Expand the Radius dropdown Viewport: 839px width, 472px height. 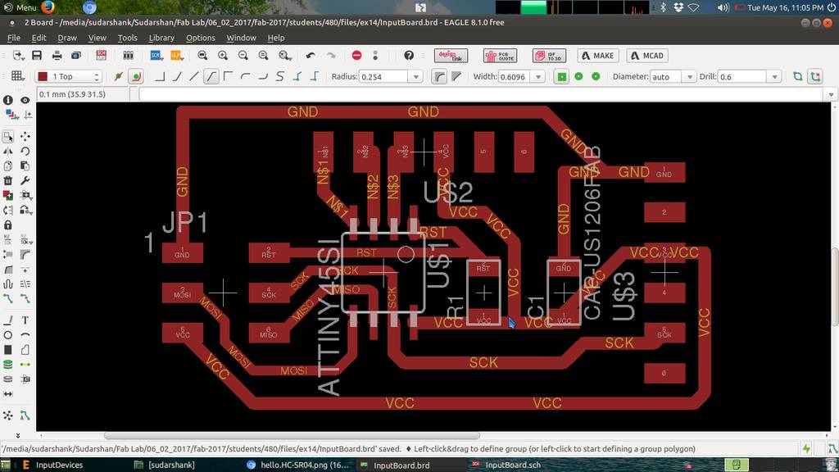pyautogui.click(x=415, y=77)
